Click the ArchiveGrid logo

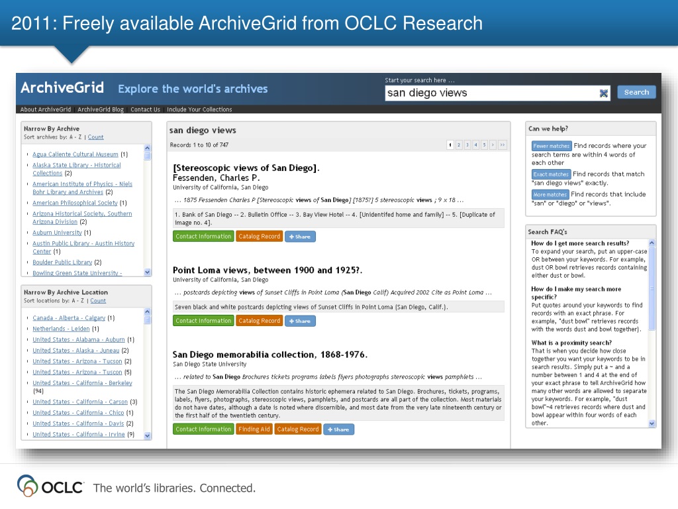pyautogui.click(x=62, y=87)
